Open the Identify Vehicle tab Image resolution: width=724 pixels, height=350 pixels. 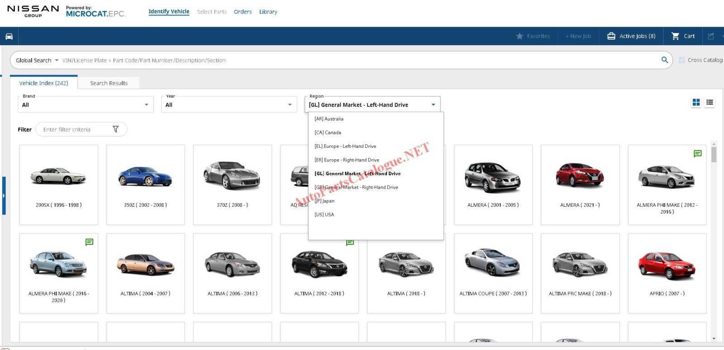(x=169, y=12)
